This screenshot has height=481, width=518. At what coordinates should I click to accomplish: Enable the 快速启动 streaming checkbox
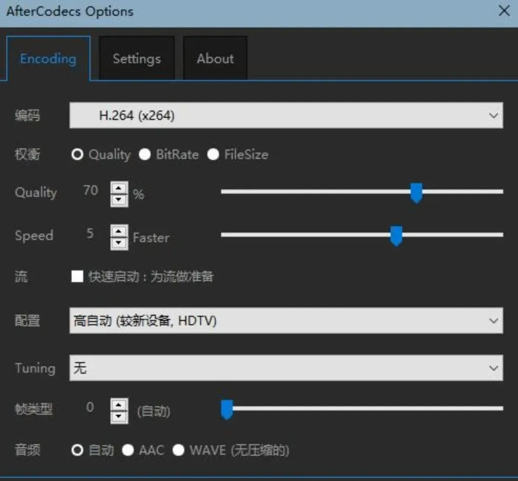[77, 276]
